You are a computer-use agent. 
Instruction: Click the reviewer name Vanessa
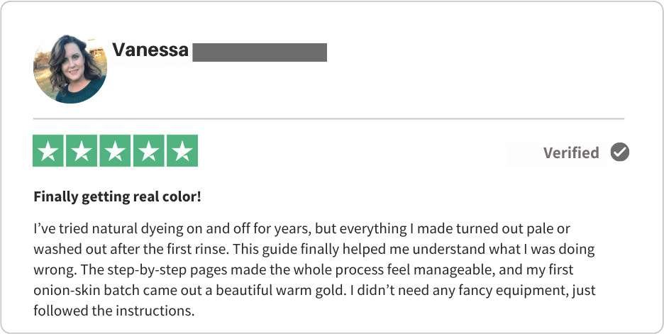click(150, 51)
